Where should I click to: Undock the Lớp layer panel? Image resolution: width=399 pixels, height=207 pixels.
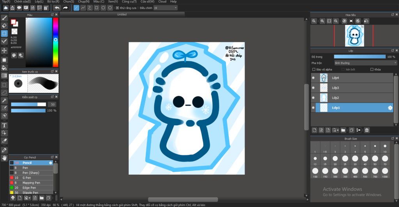[393, 51]
